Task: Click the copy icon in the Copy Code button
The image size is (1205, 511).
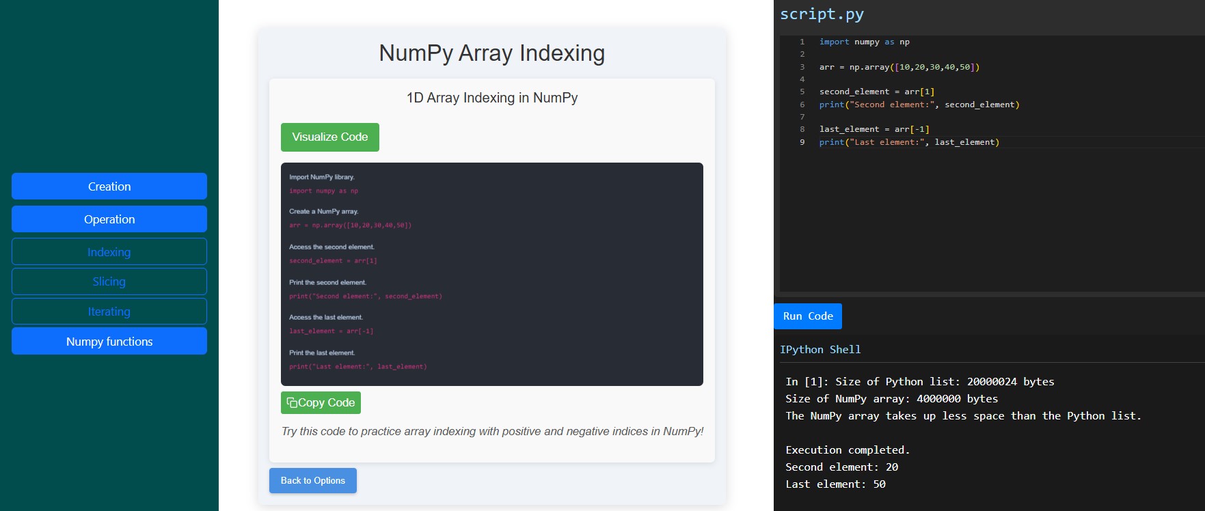Action: (292, 403)
